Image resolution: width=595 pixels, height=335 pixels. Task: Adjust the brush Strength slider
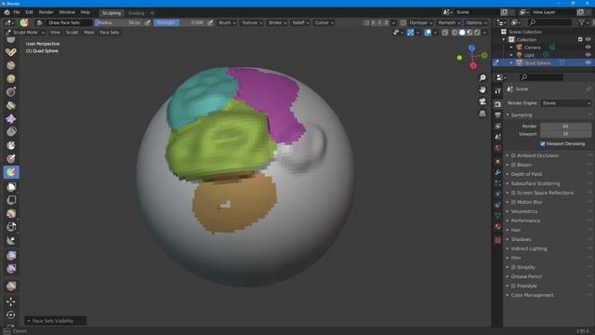pyautogui.click(x=179, y=22)
